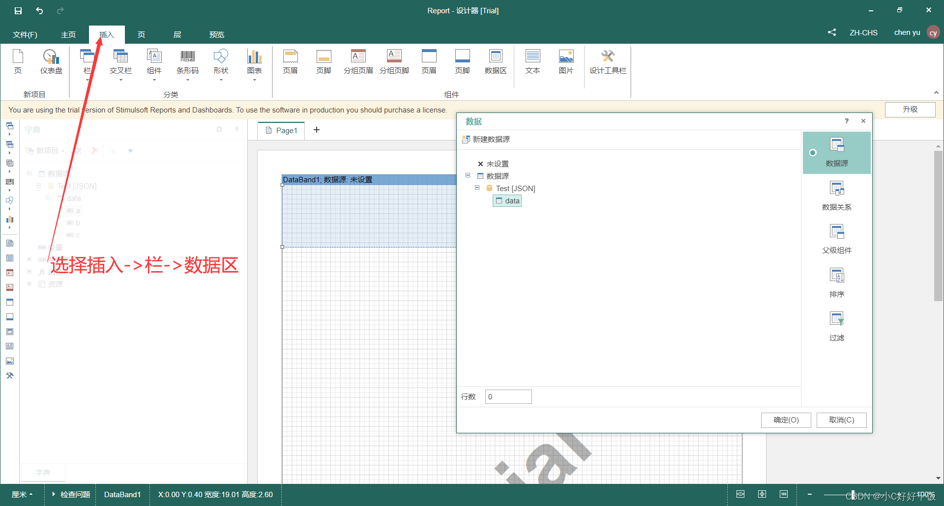Collapse the ribbon with the chevron
944x506 pixels.
click(x=936, y=92)
